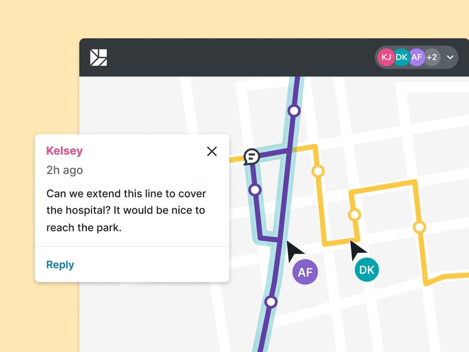The width and height of the screenshot is (469, 352).
Task: Click the top purple line stop
Action: [293, 111]
